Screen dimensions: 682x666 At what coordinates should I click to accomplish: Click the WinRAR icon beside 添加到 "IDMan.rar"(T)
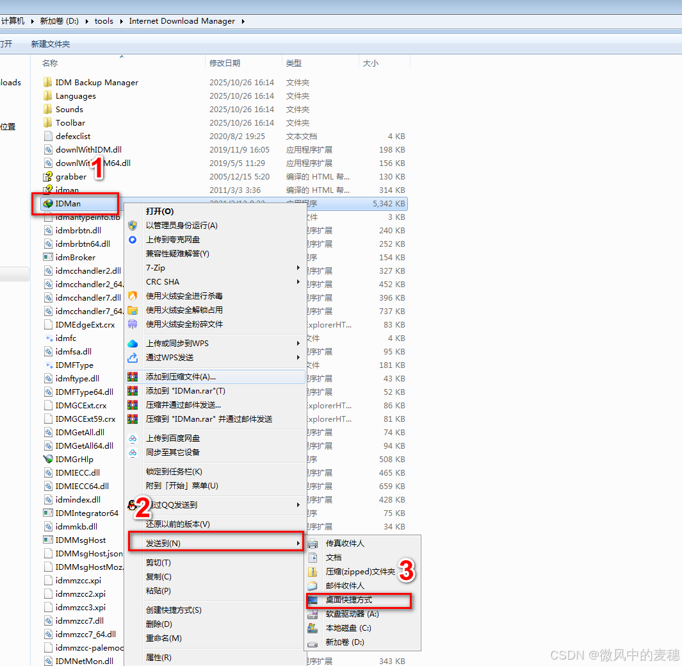coord(133,391)
